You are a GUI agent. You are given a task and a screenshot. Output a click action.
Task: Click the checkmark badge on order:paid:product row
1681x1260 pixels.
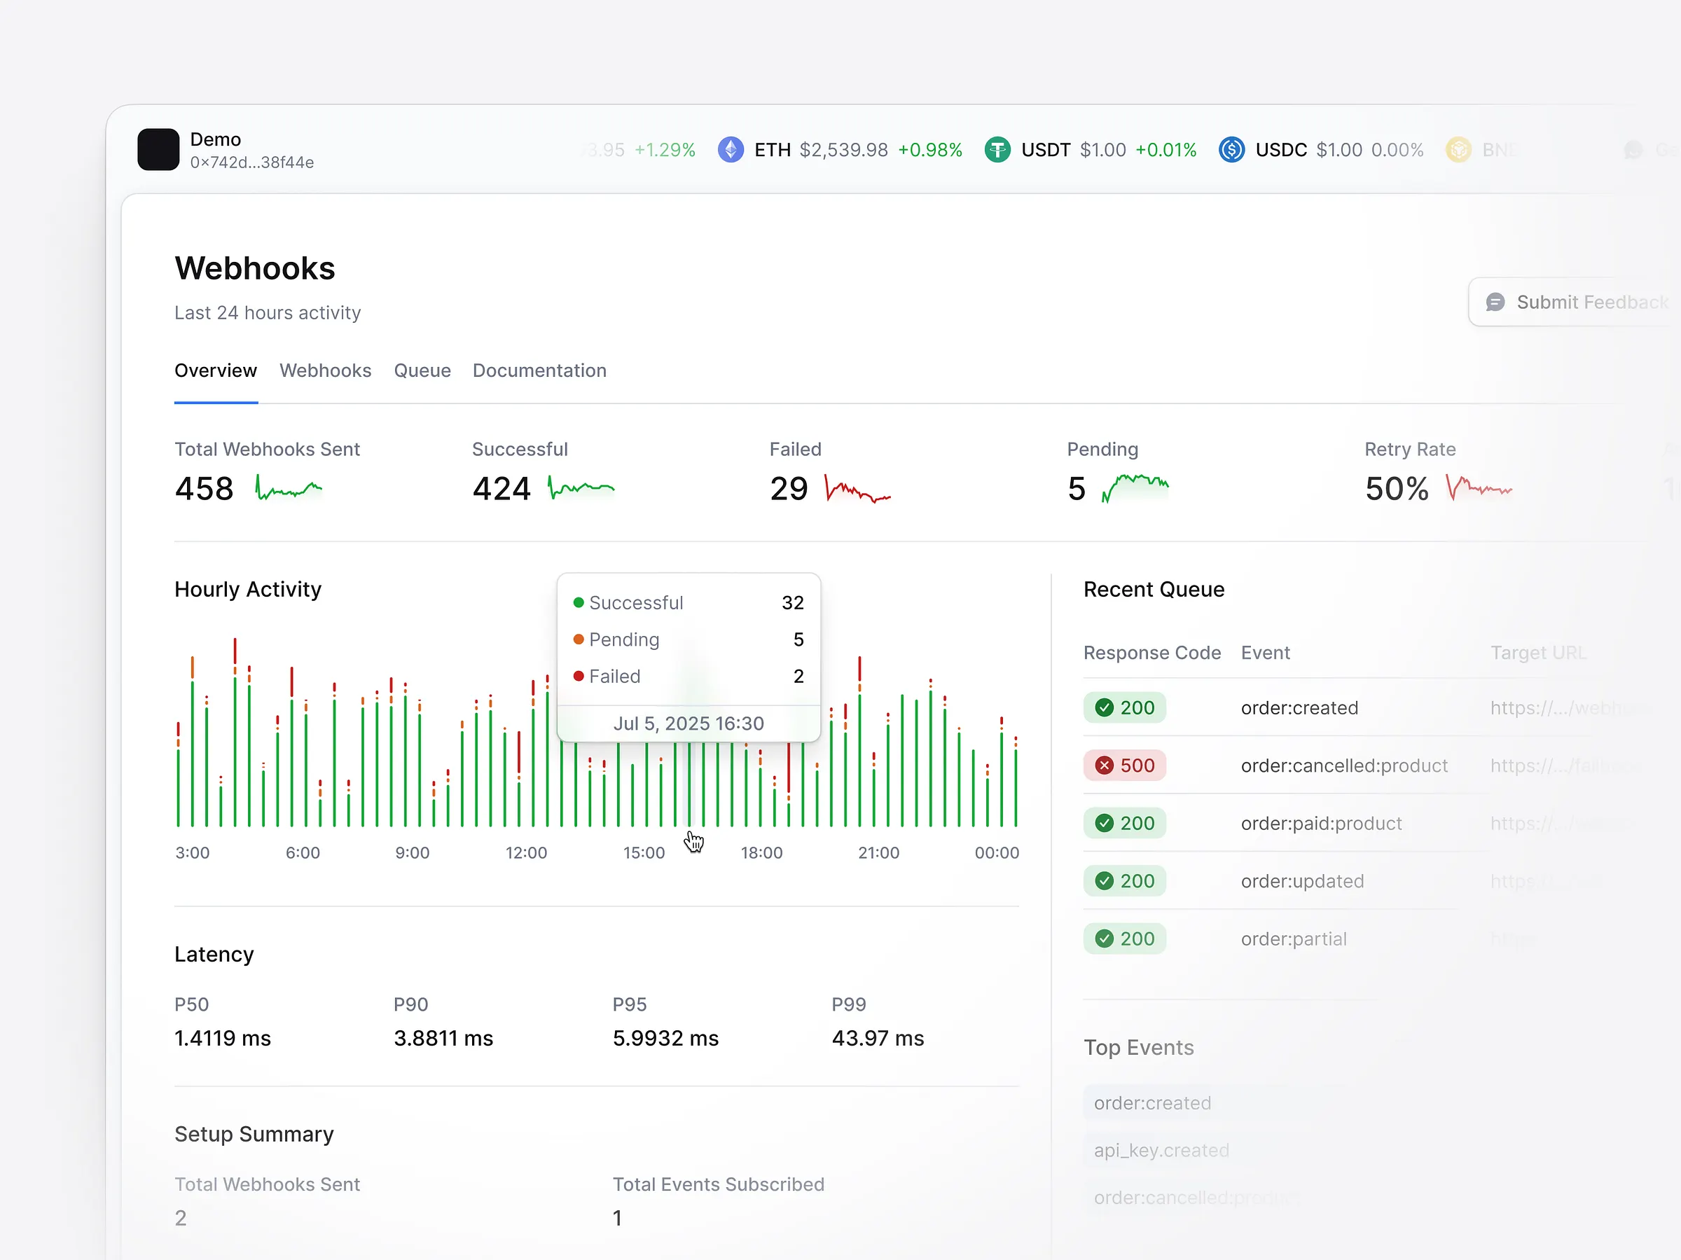point(1104,823)
